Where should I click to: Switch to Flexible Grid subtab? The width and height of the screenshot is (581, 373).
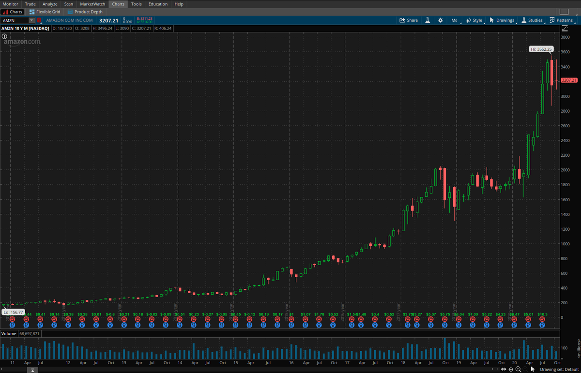click(x=45, y=12)
